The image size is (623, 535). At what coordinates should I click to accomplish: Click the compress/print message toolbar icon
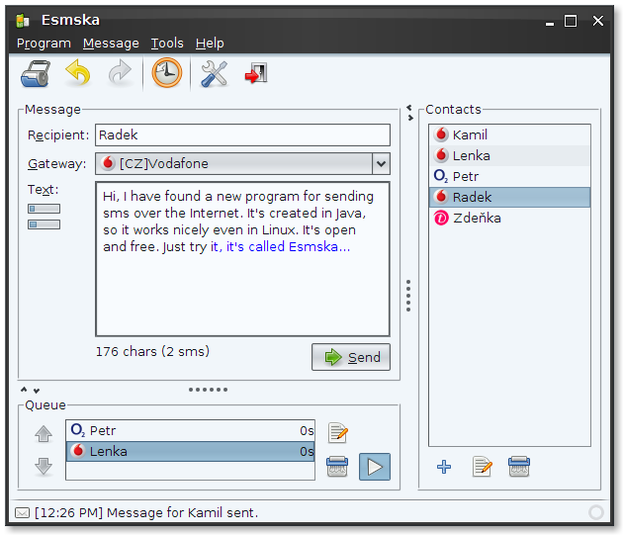(36, 73)
